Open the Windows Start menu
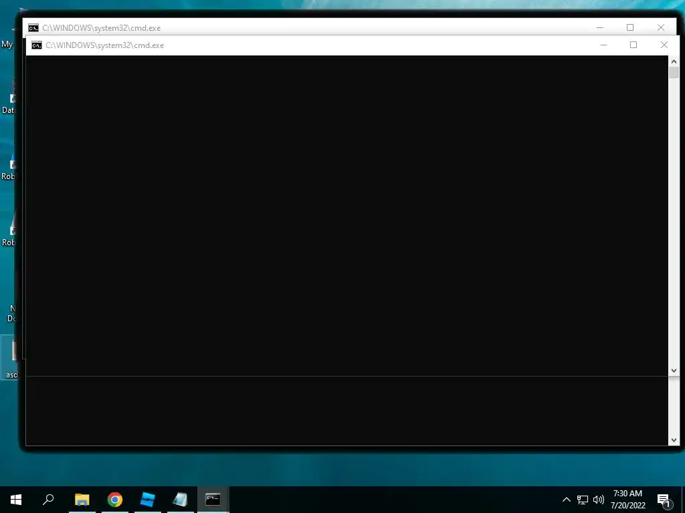 [16, 500]
